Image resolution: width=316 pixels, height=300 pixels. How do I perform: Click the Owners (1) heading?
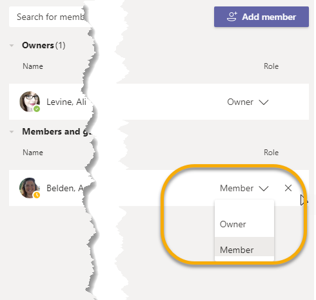[44, 45]
